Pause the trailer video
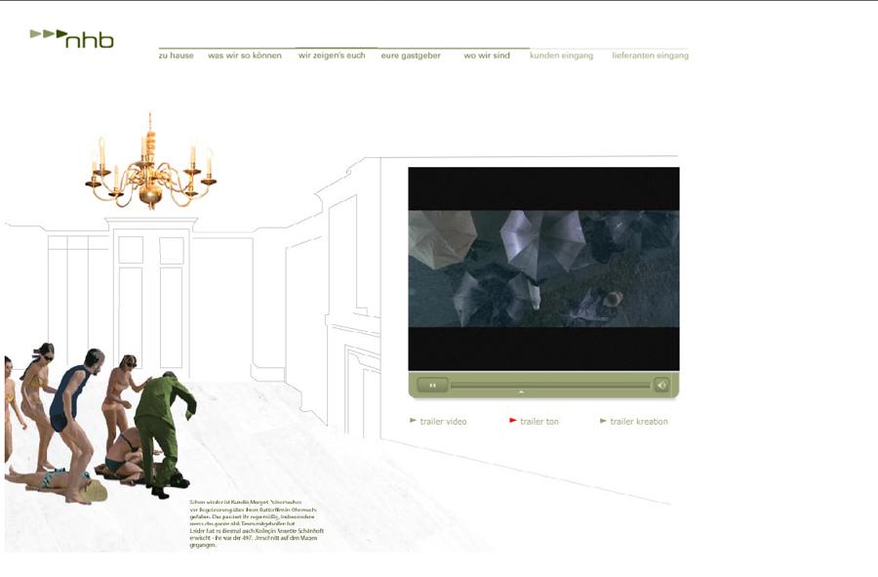The height and width of the screenshot is (577, 878). [x=432, y=385]
